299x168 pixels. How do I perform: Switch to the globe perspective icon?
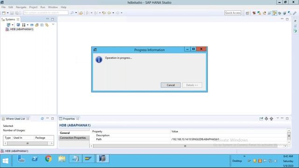[285, 13]
